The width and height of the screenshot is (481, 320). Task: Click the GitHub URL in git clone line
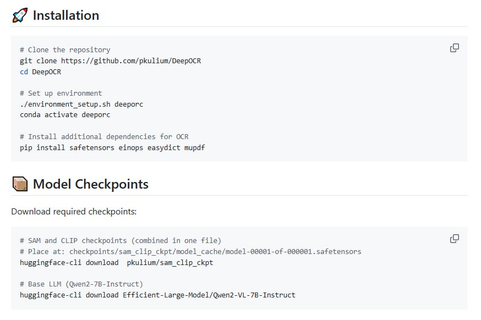(131, 60)
